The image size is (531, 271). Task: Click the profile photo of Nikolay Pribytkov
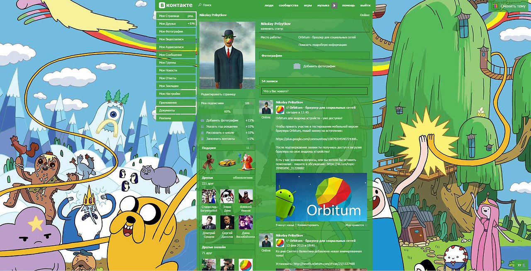tap(227, 55)
